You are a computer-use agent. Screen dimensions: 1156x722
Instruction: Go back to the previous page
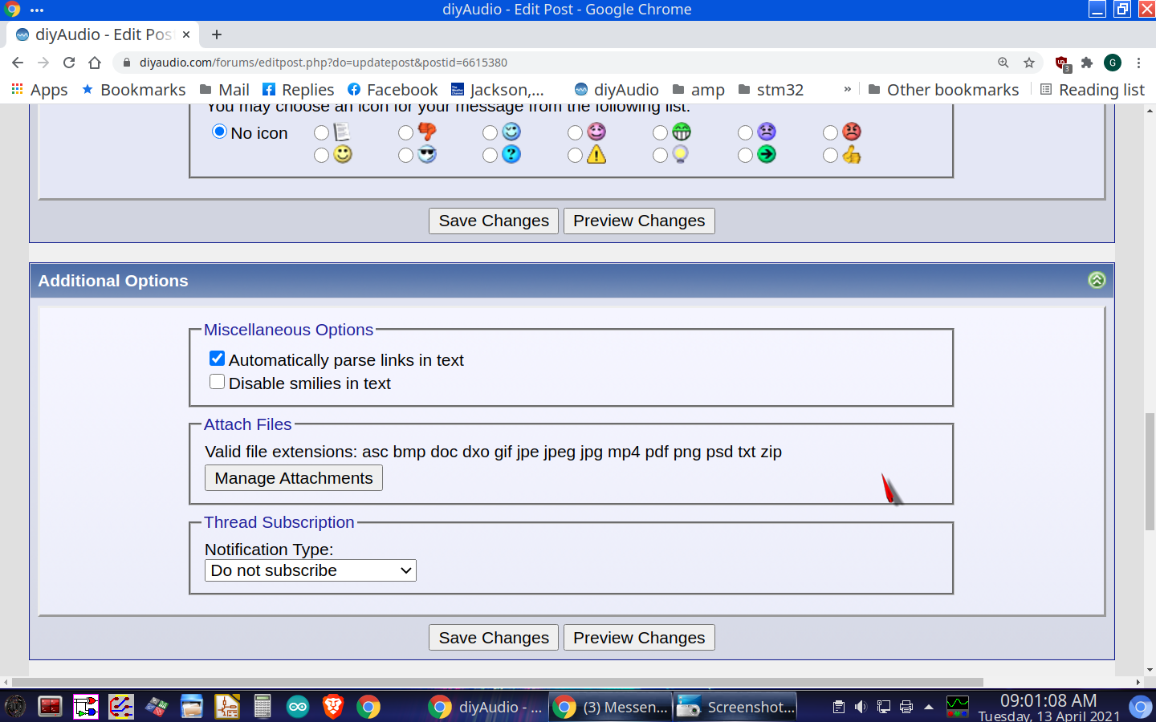18,63
